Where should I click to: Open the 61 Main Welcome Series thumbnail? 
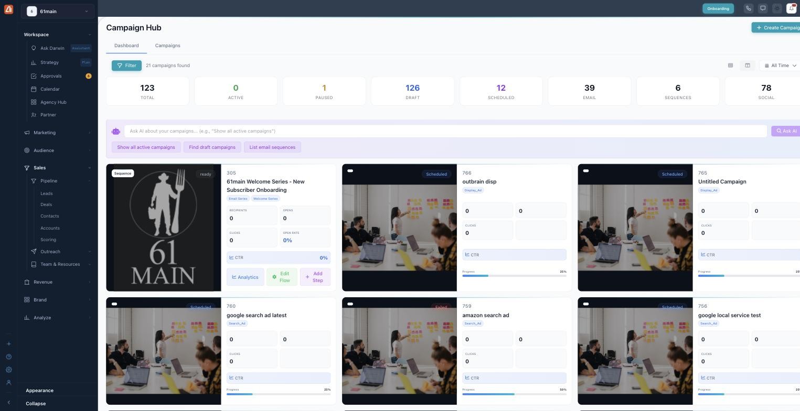pyautogui.click(x=164, y=228)
